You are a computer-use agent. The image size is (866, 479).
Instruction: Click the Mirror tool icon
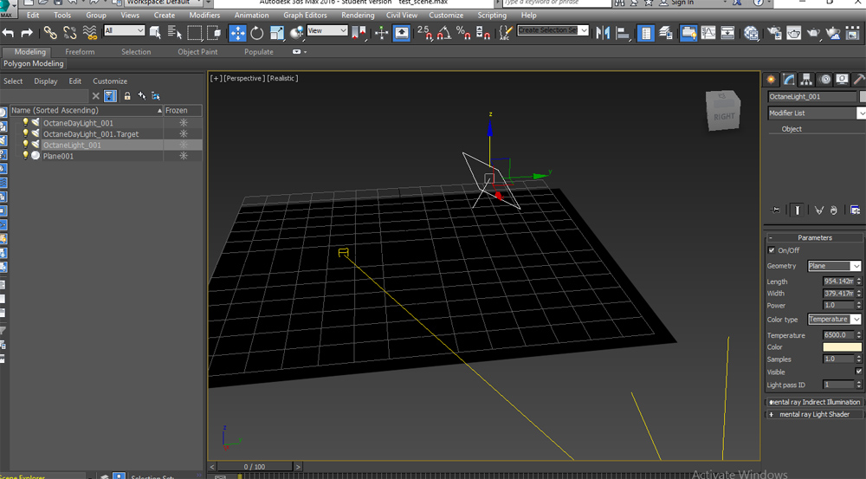point(603,33)
